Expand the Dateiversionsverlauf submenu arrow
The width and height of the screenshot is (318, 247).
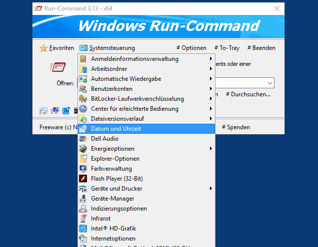pos(211,118)
